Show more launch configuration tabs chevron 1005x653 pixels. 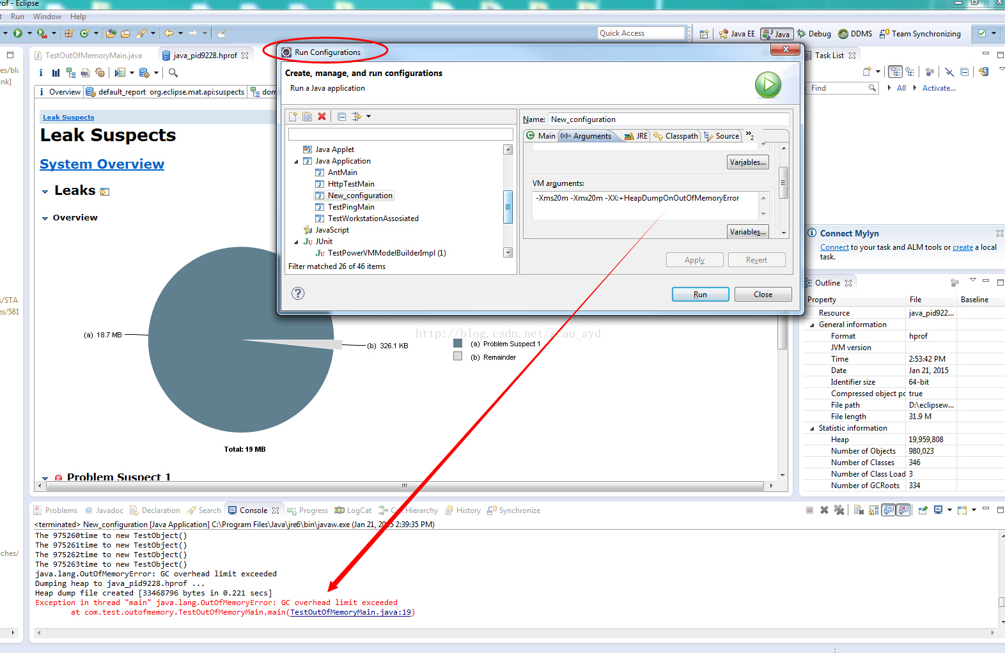[750, 135]
